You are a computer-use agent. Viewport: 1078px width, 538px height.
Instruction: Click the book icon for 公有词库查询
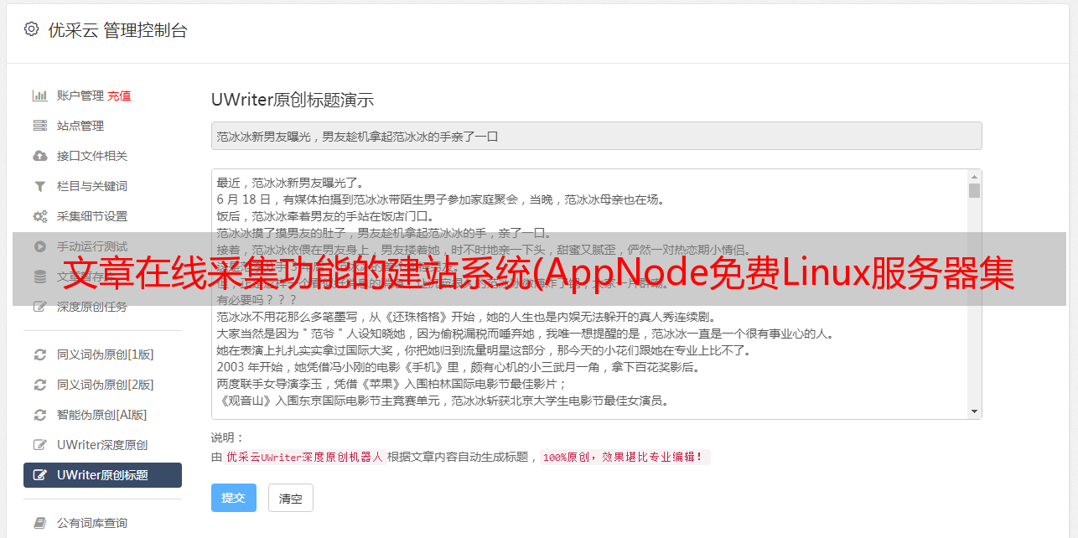pyautogui.click(x=39, y=523)
